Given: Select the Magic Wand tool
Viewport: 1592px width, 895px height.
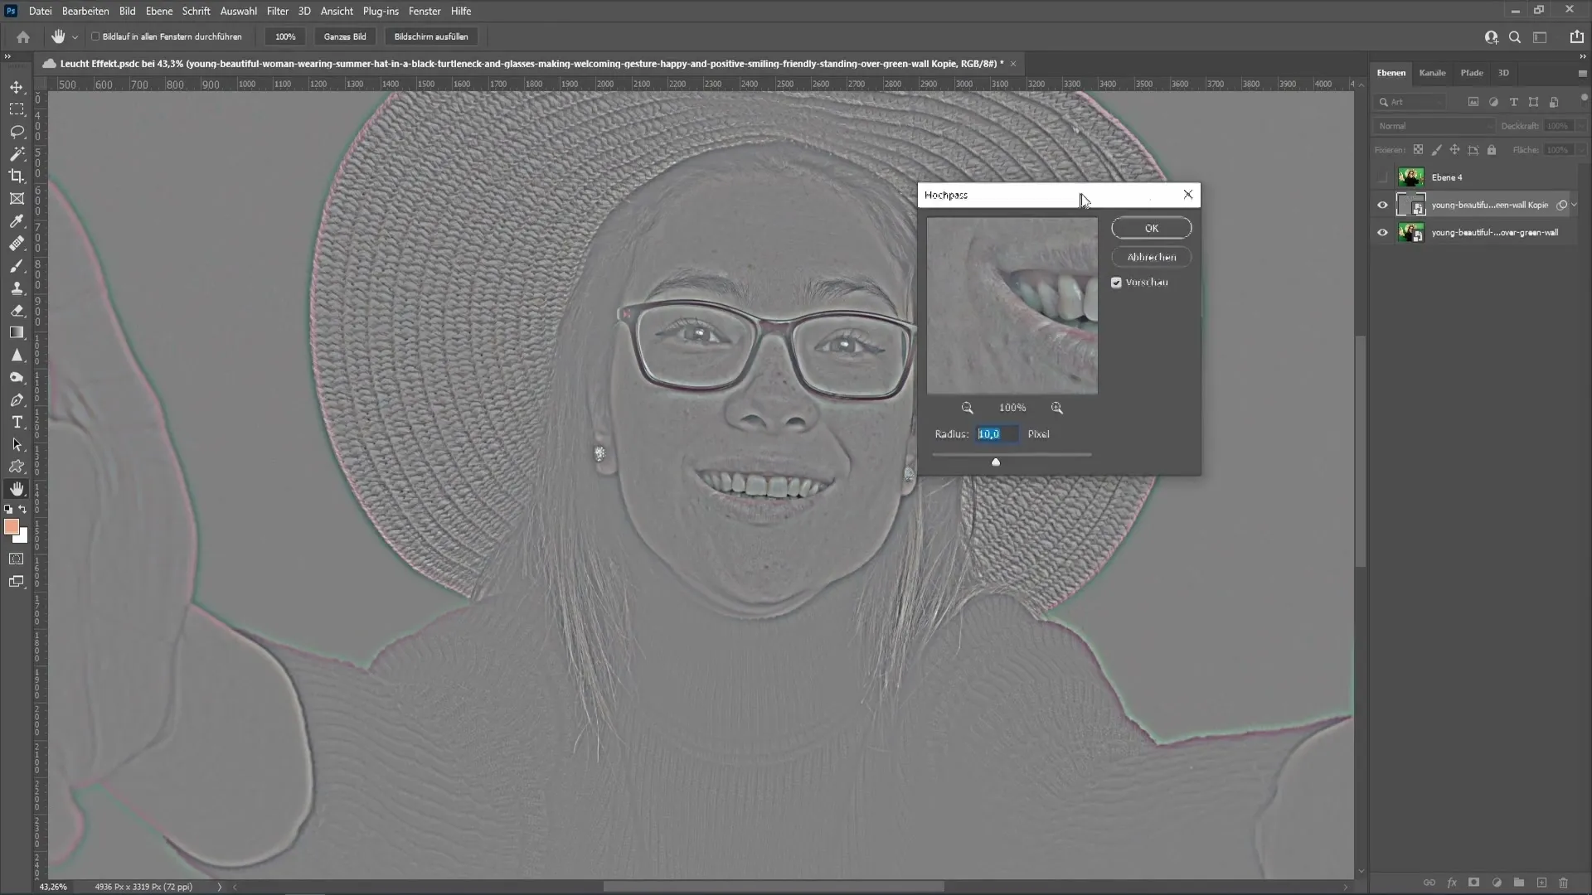Looking at the screenshot, I should point(17,154).
